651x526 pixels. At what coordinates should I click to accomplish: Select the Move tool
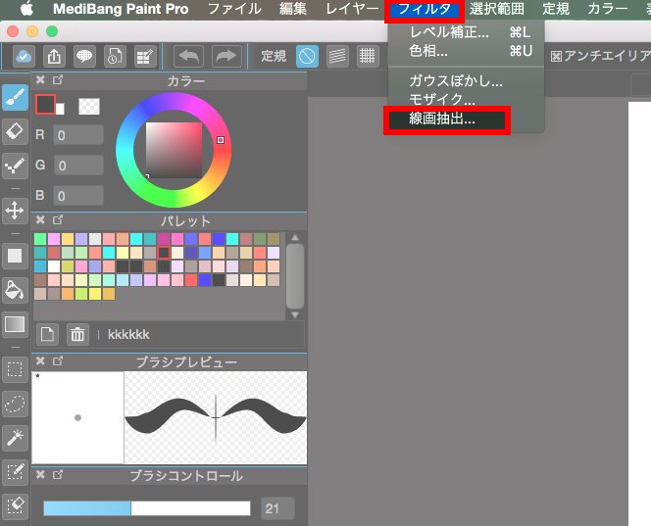click(x=15, y=211)
